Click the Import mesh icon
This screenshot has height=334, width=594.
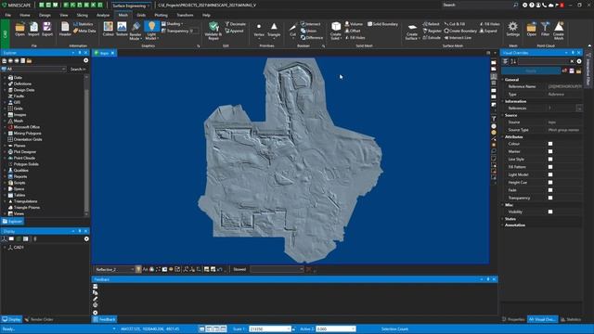(x=33, y=29)
